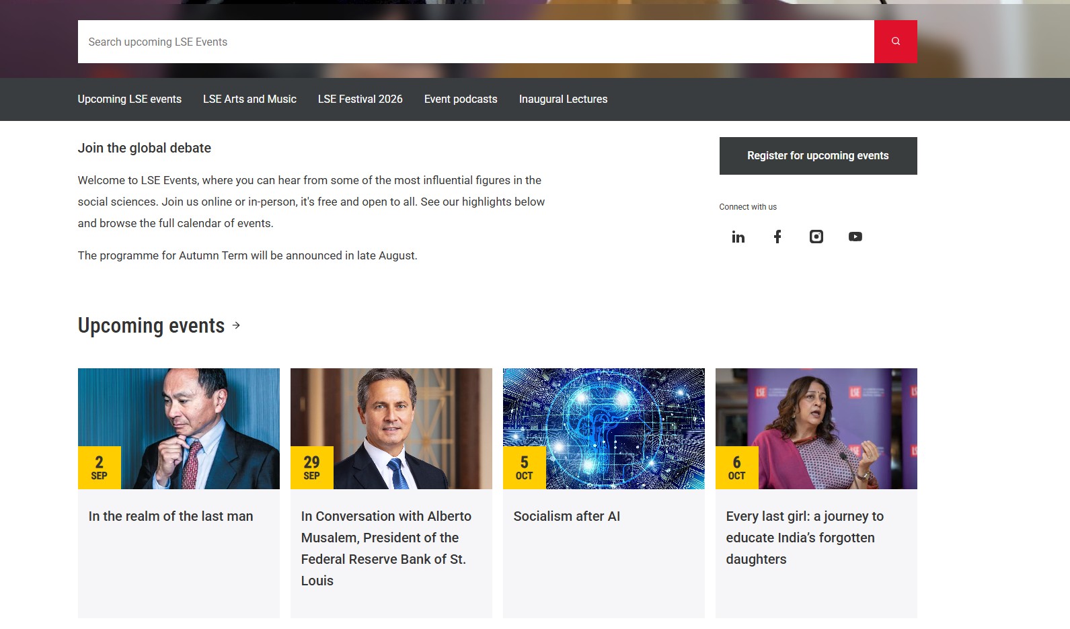The width and height of the screenshot is (1070, 629).
Task: Open Event podcasts nav item
Action: 461,99
